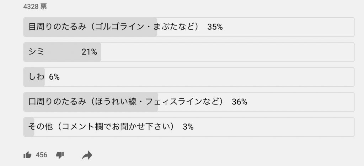Click the 4328 票 vote total

click(x=35, y=7)
